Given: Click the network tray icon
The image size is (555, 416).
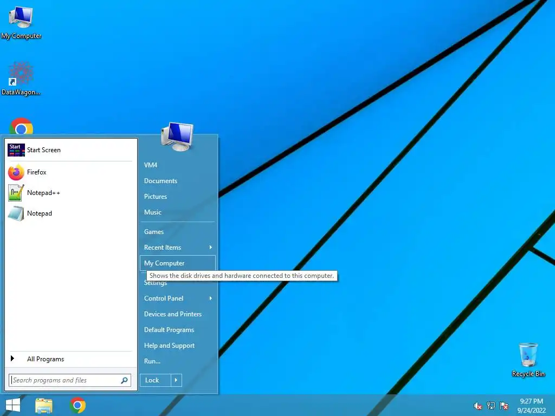Looking at the screenshot, I should click(491, 405).
